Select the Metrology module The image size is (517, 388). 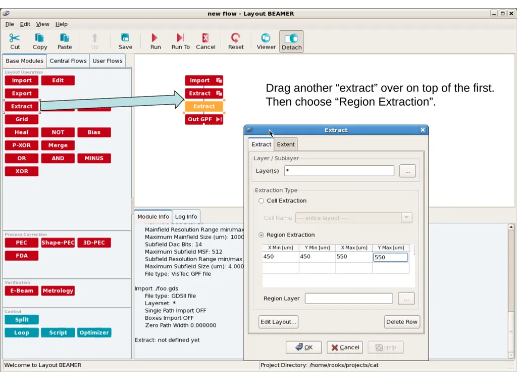click(x=58, y=290)
